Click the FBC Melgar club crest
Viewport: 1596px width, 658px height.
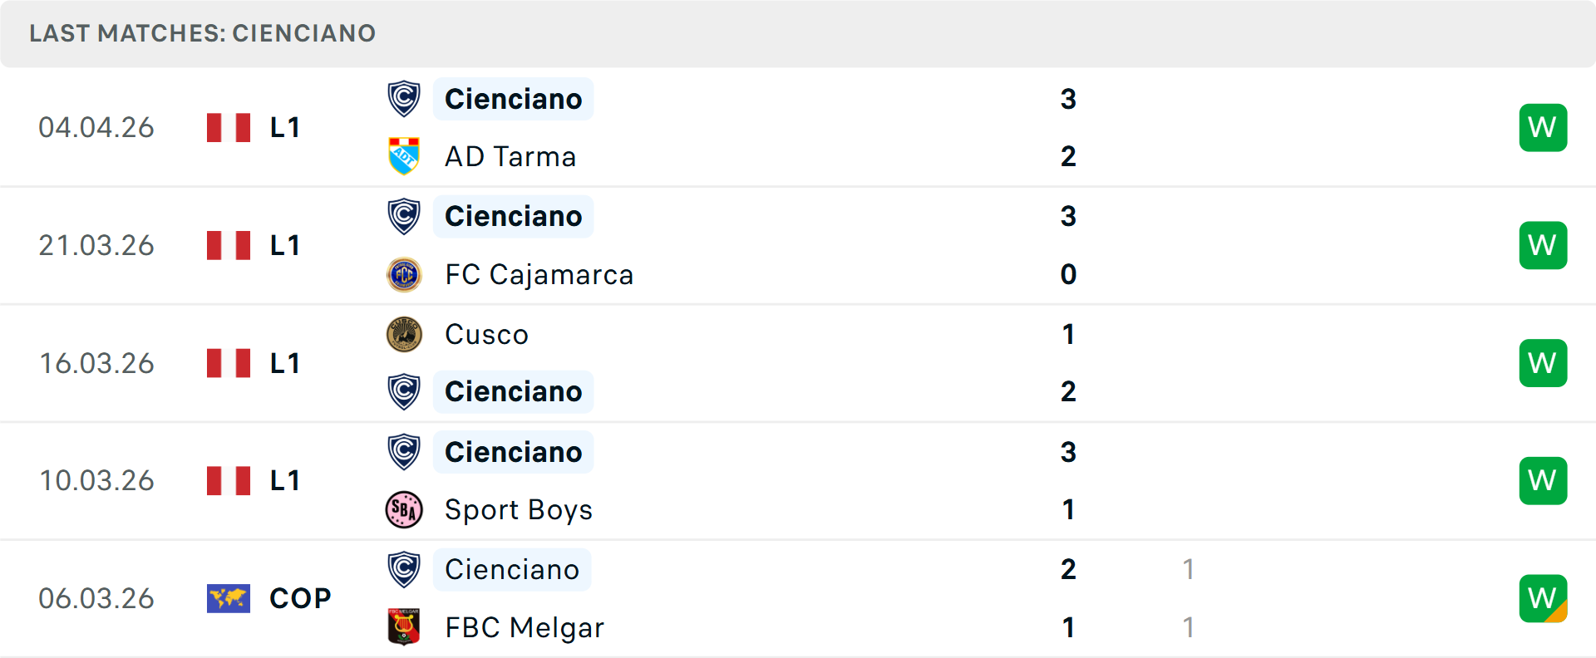(x=404, y=627)
